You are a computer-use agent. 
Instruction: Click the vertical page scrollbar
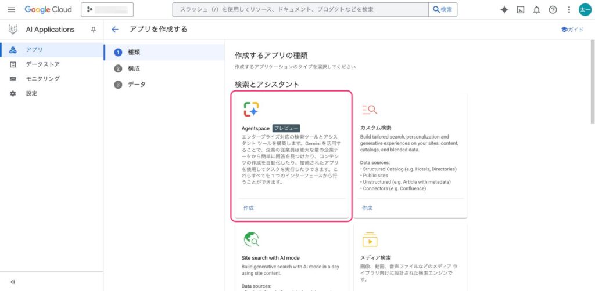[x=593, y=81]
